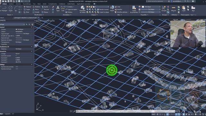Switch to the Layout1 tab

[x=7, y=114]
